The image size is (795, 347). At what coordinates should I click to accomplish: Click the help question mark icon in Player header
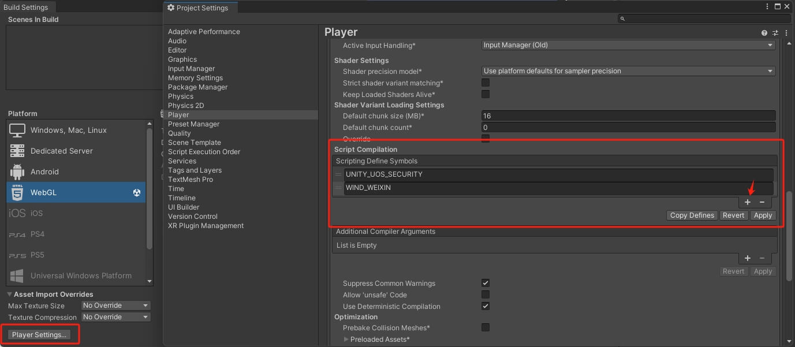coord(764,33)
